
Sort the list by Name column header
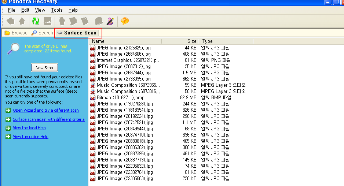coord(125,41)
